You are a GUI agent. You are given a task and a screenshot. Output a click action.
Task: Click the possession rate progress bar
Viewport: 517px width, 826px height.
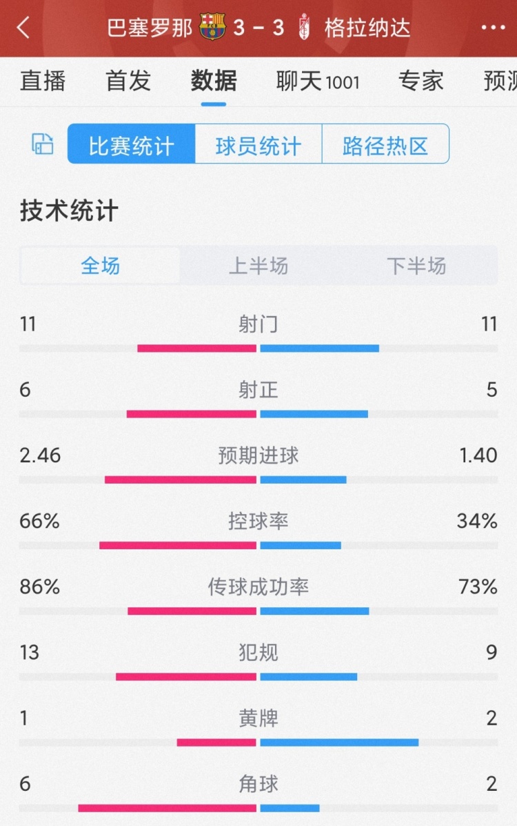[258, 544]
